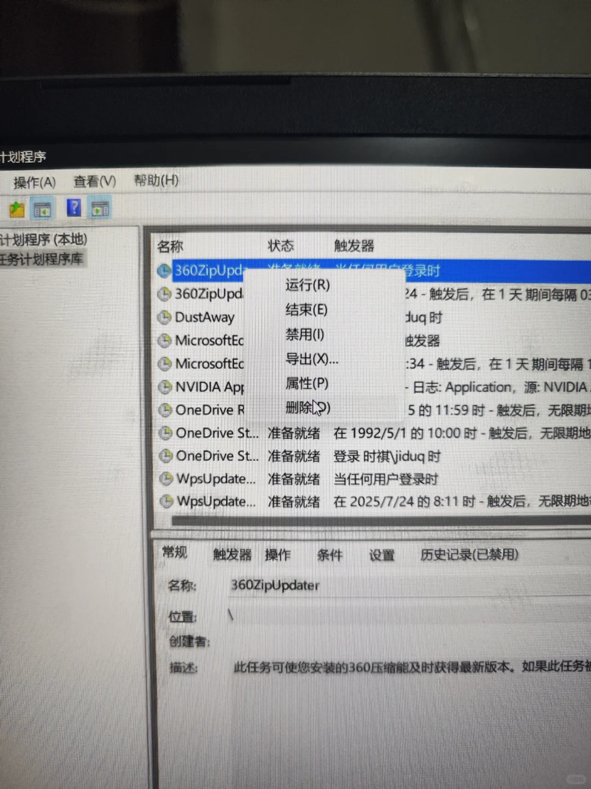
Task: Open 属性(P) from the context menu
Action: click(x=306, y=384)
